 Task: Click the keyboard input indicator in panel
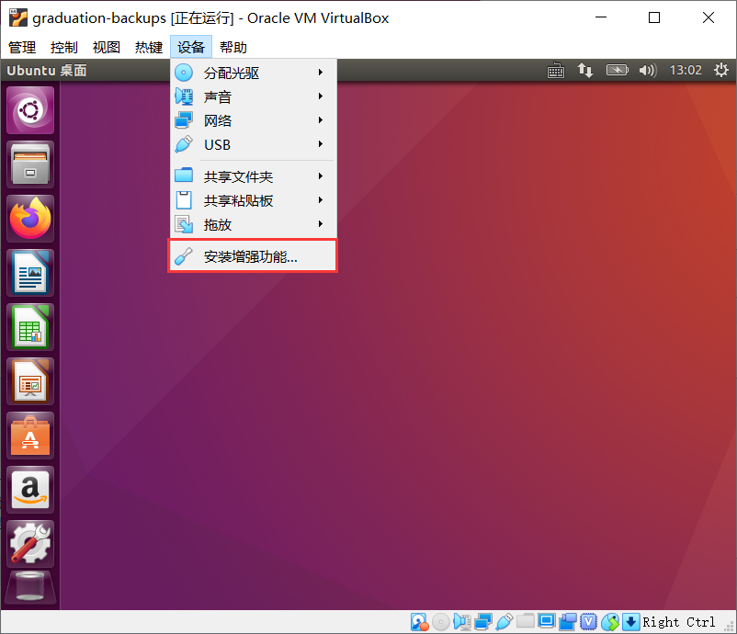click(556, 71)
